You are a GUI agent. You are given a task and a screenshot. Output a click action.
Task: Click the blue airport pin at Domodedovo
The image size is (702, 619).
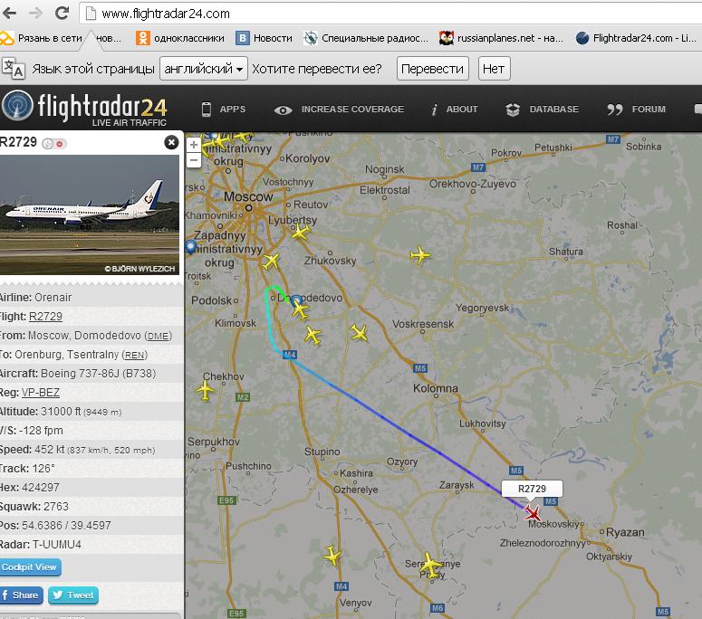(x=296, y=300)
